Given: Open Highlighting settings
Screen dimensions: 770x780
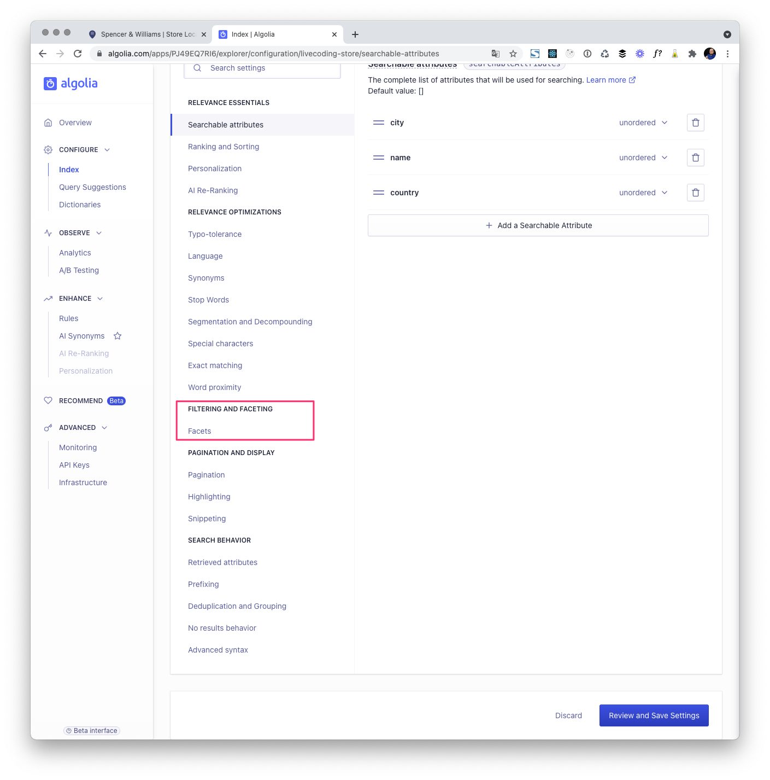Looking at the screenshot, I should coord(209,497).
